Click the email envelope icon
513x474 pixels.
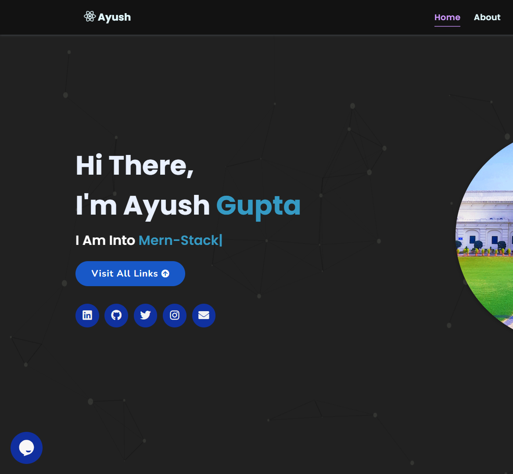[x=204, y=316]
